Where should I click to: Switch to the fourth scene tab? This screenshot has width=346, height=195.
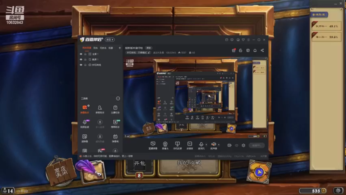coord(111,48)
